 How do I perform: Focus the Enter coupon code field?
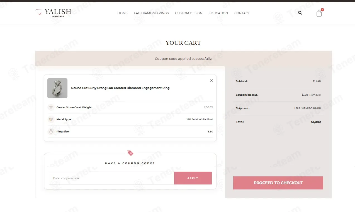click(111, 178)
